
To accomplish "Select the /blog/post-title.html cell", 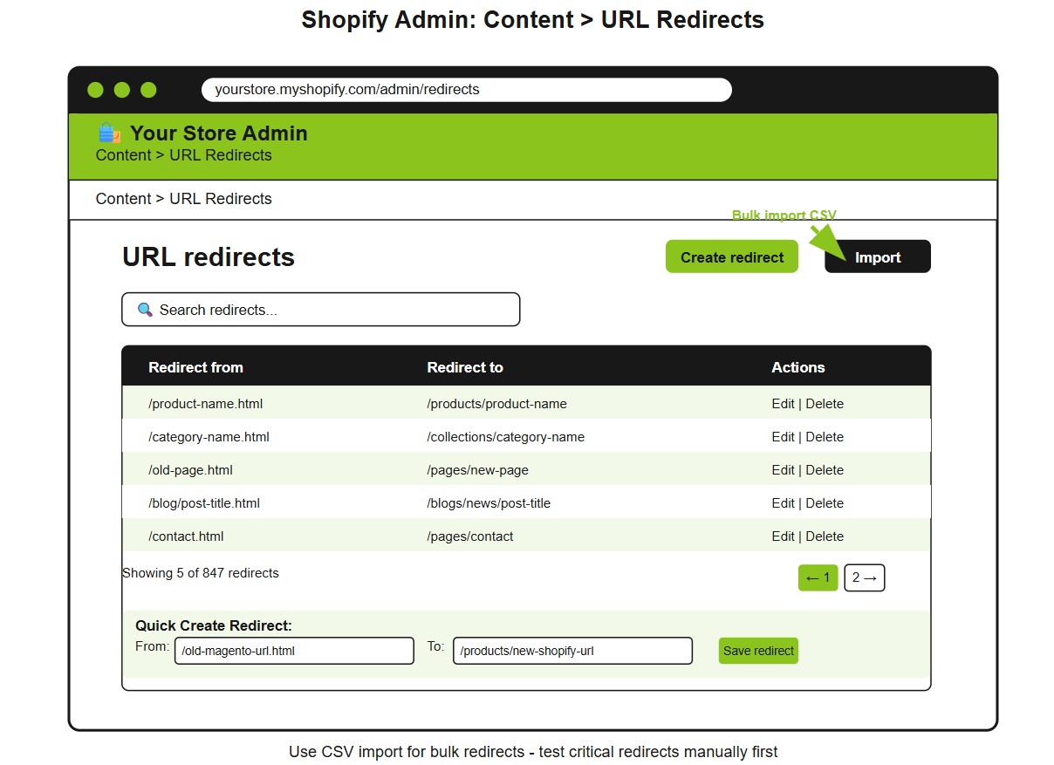I will coord(204,503).
